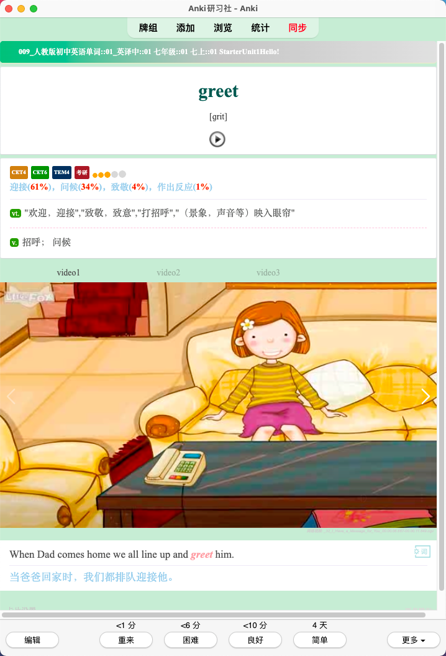
Task: Select the video1 tab
Action: tap(68, 272)
